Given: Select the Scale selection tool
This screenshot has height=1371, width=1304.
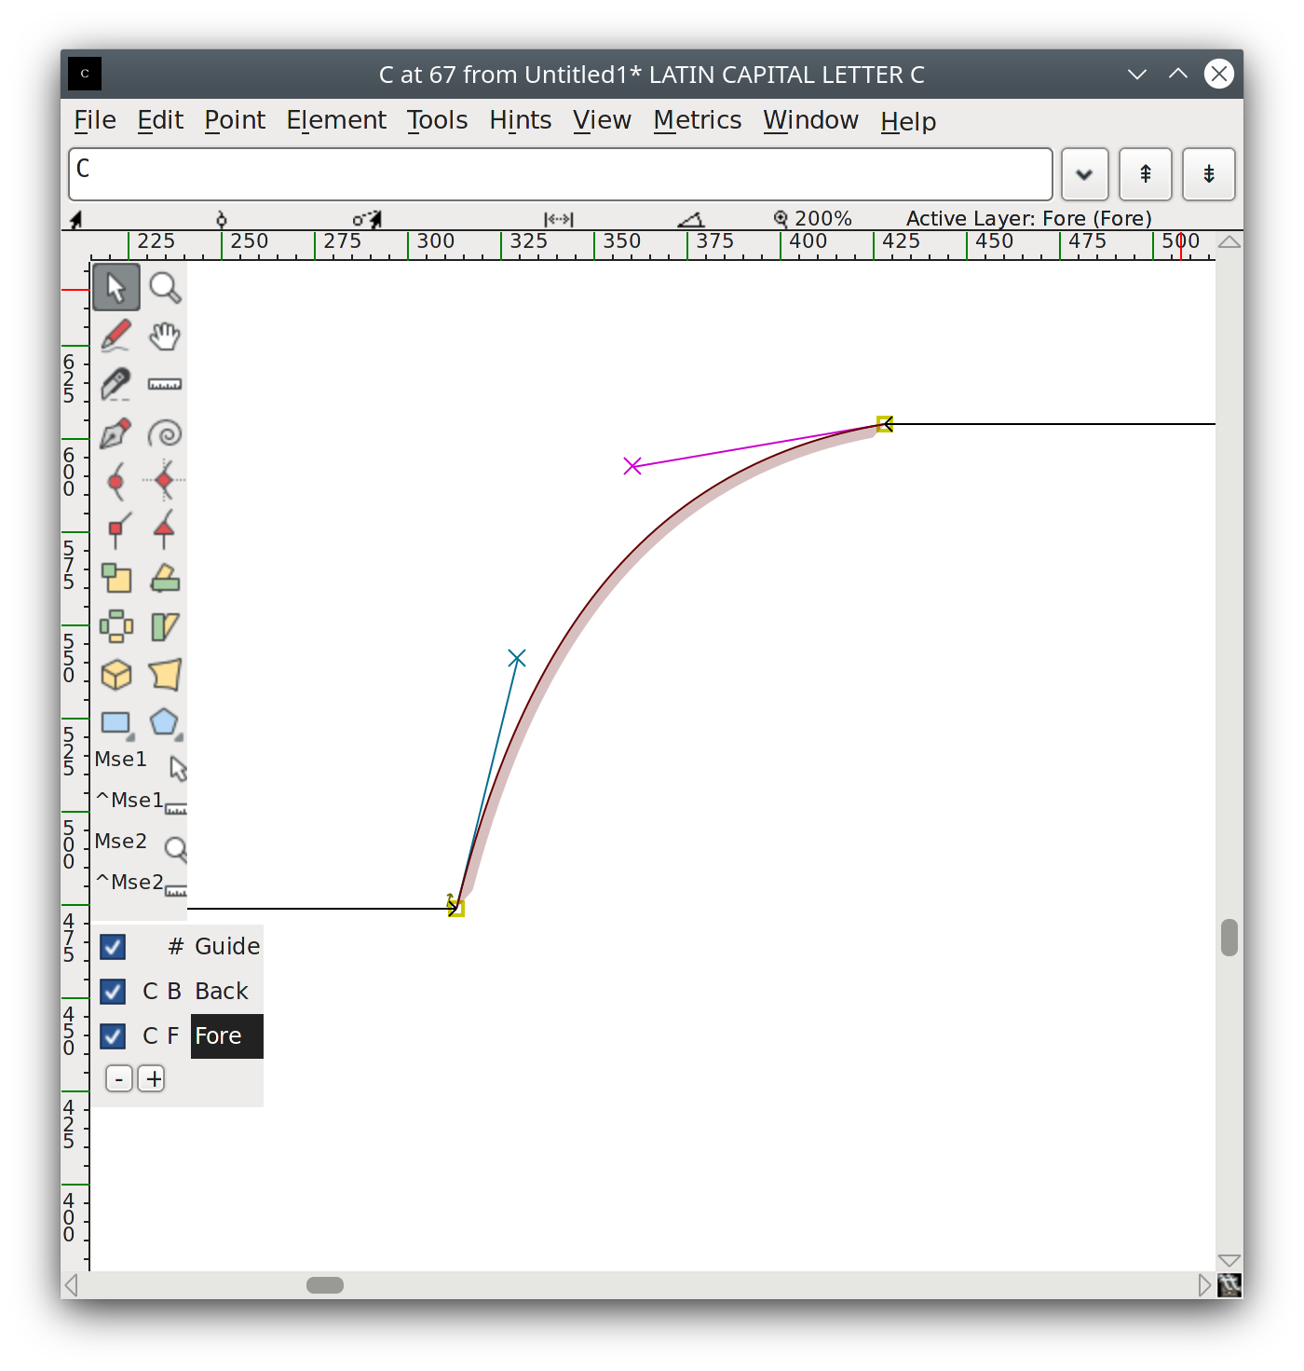Looking at the screenshot, I should click(x=116, y=578).
